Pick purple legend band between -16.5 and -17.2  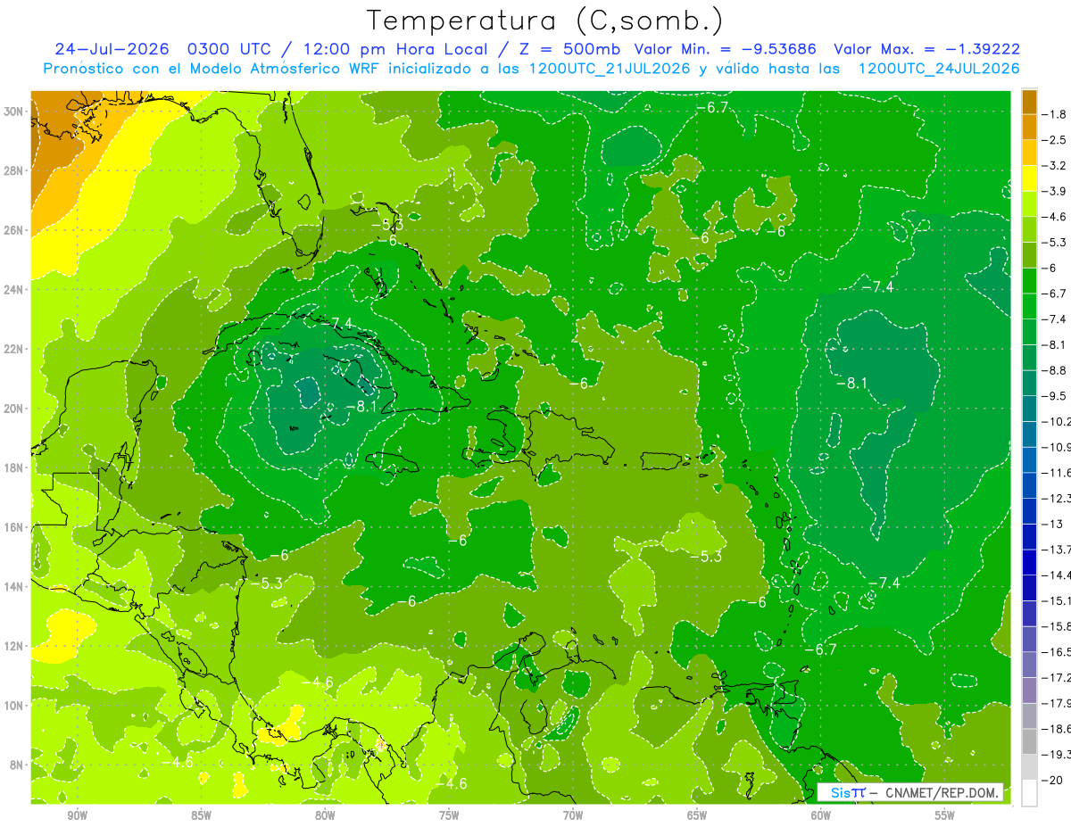1029,665
